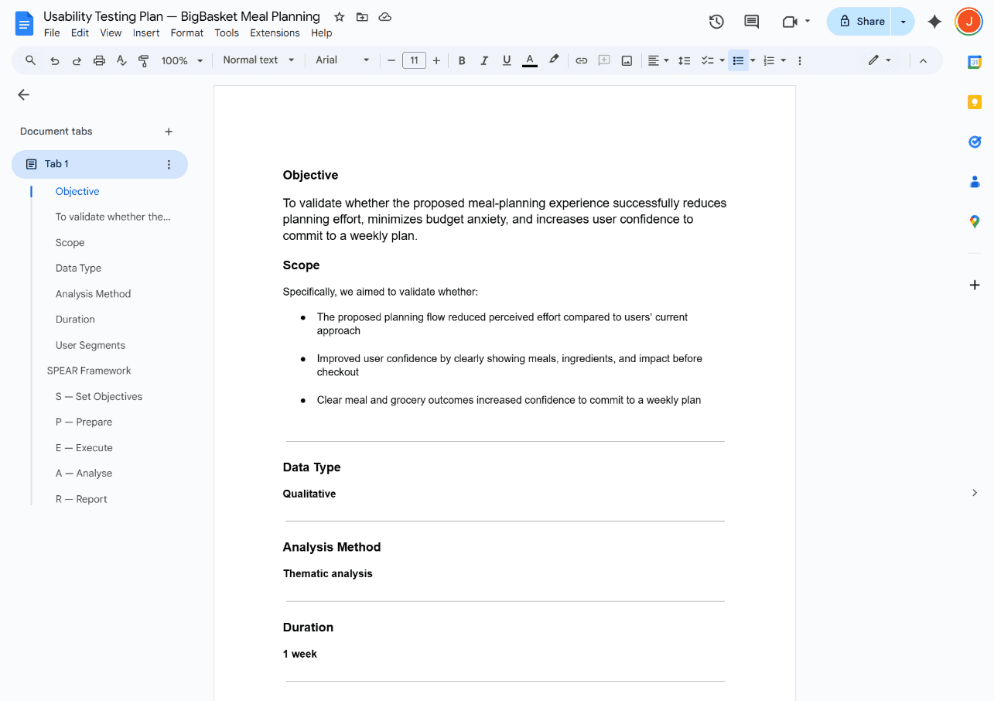Screen dimensions: 994x701
Task: Search the menus magnifier icon
Action: (x=31, y=60)
